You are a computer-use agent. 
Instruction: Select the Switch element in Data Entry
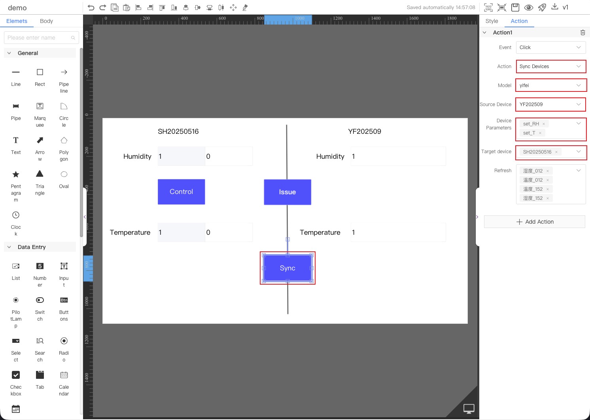[40, 300]
